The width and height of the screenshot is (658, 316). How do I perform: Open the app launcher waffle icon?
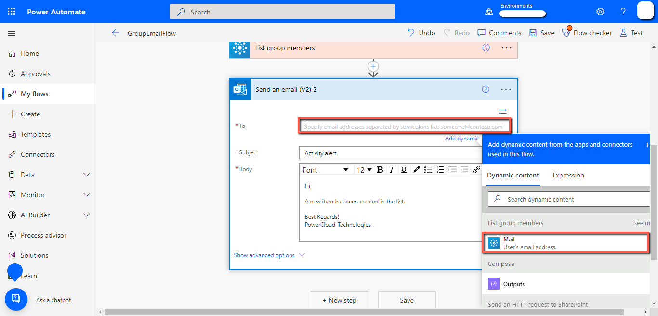coord(12,12)
